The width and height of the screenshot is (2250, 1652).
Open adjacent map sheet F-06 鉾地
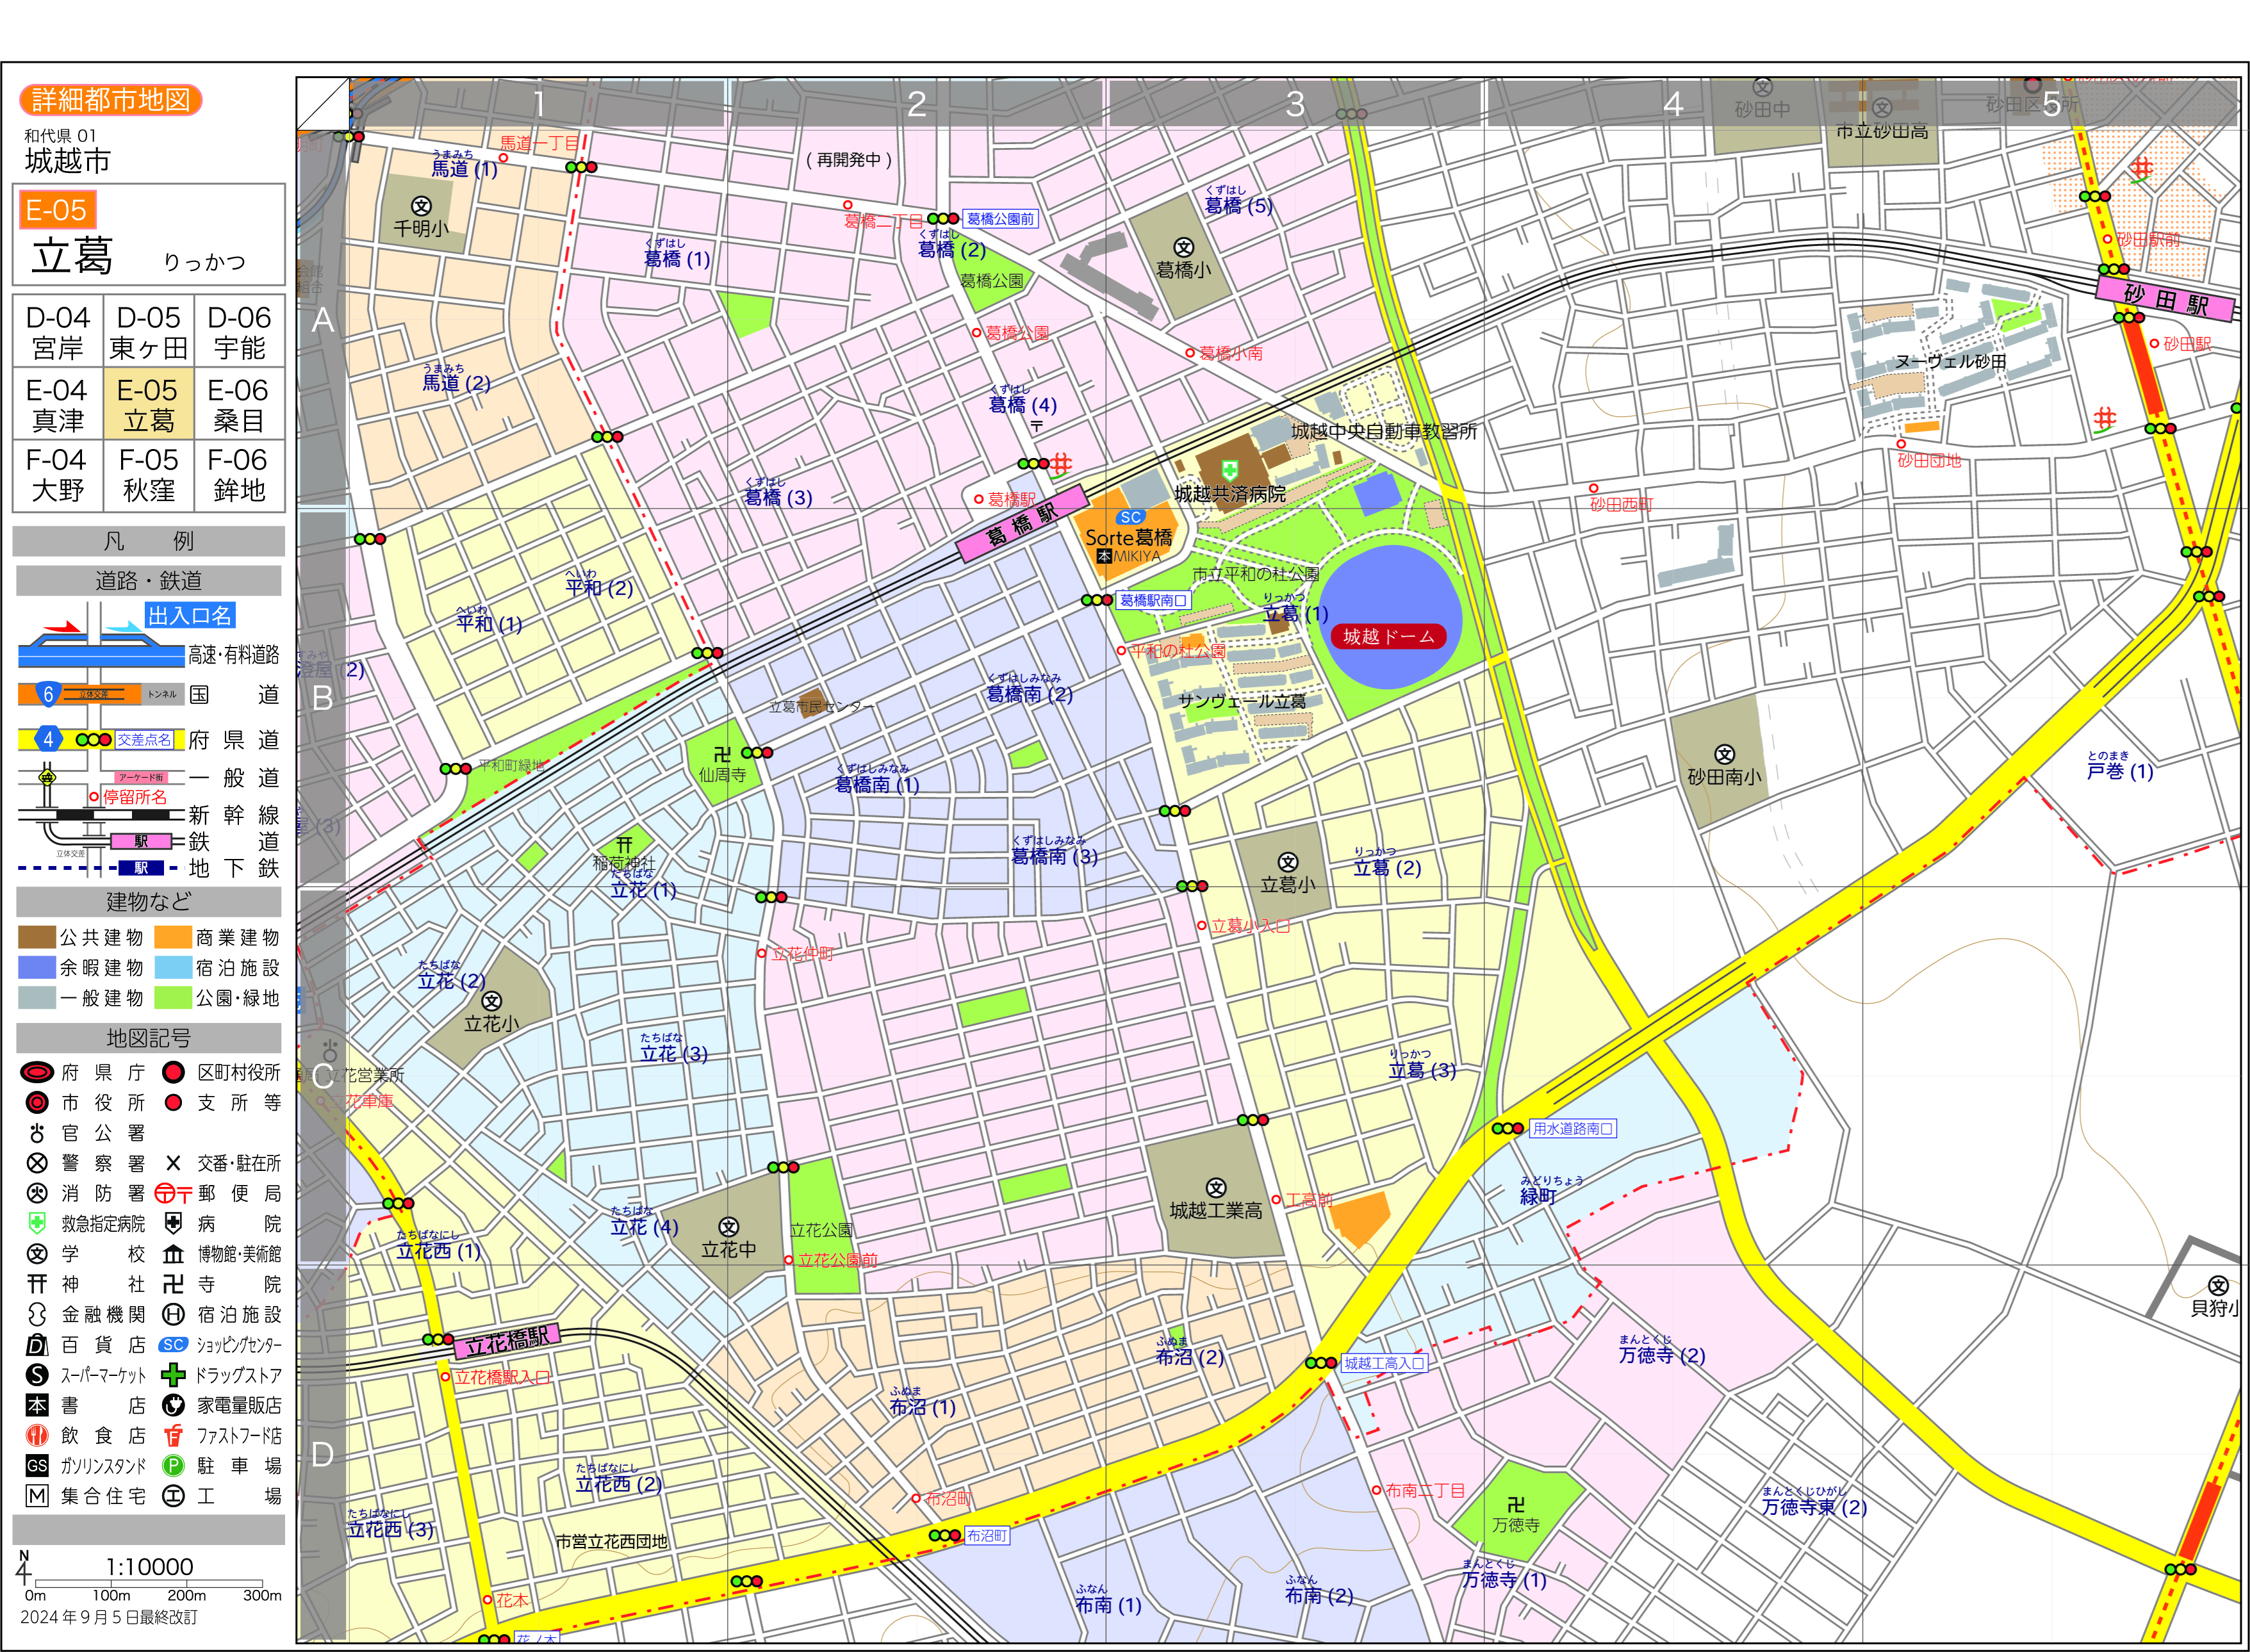point(239,475)
